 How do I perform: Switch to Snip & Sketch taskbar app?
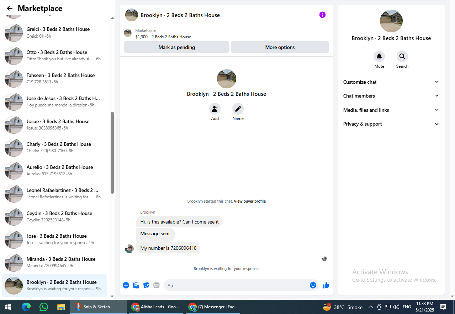[x=99, y=307]
